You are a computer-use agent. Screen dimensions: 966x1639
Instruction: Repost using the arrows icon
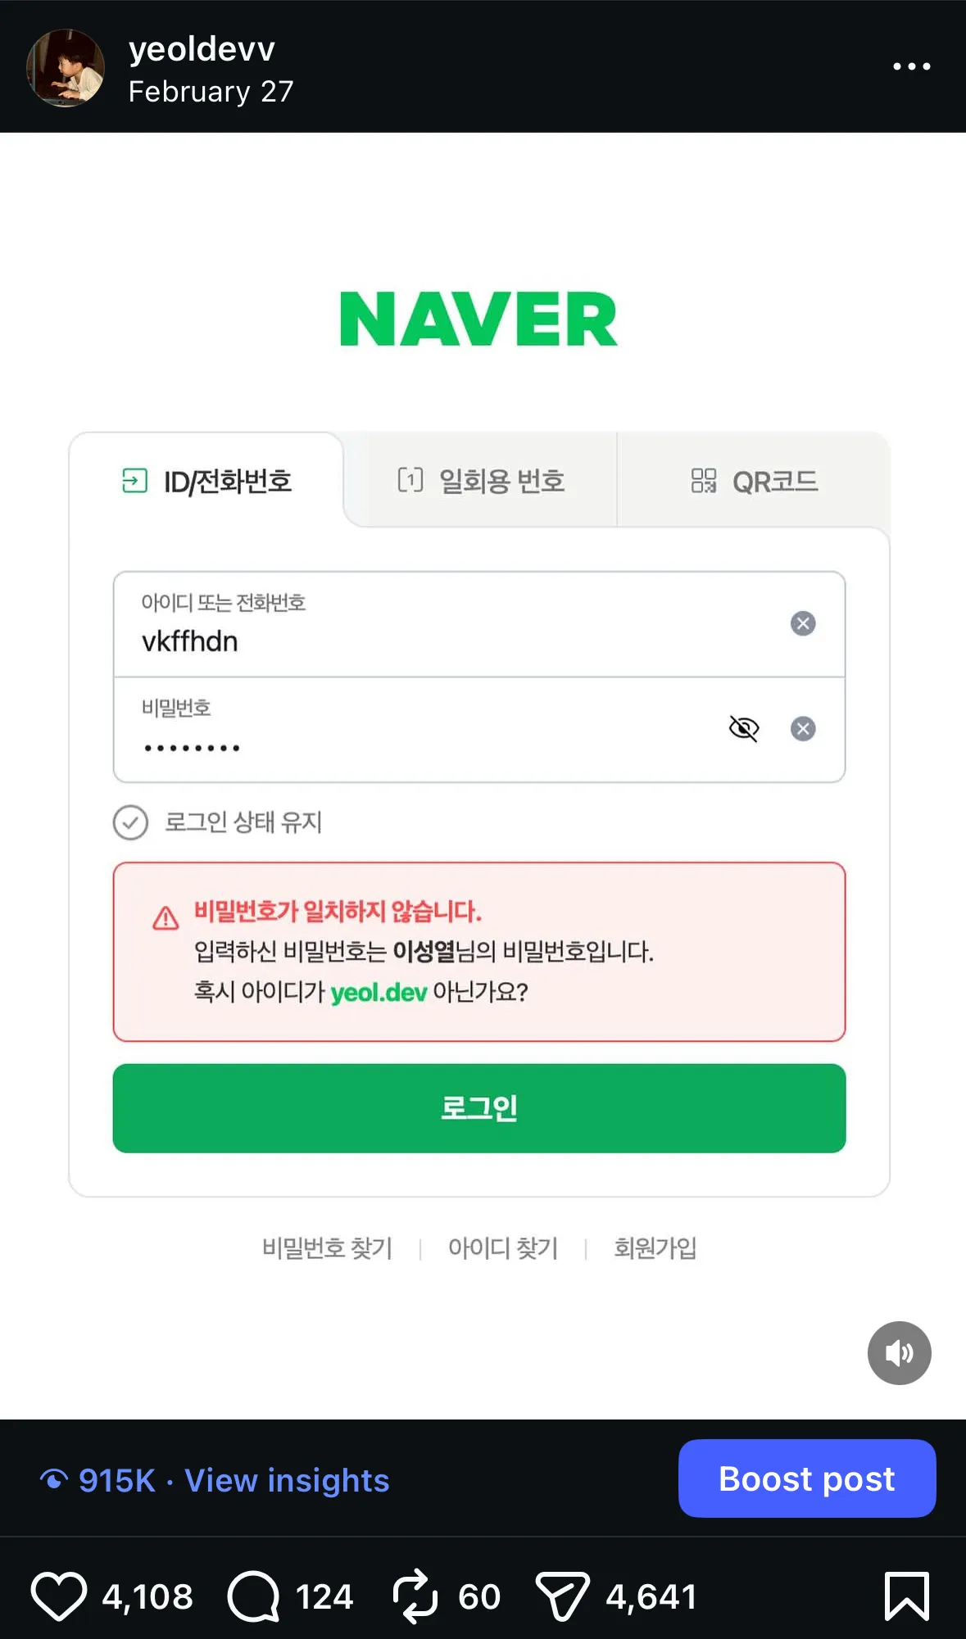415,1596
